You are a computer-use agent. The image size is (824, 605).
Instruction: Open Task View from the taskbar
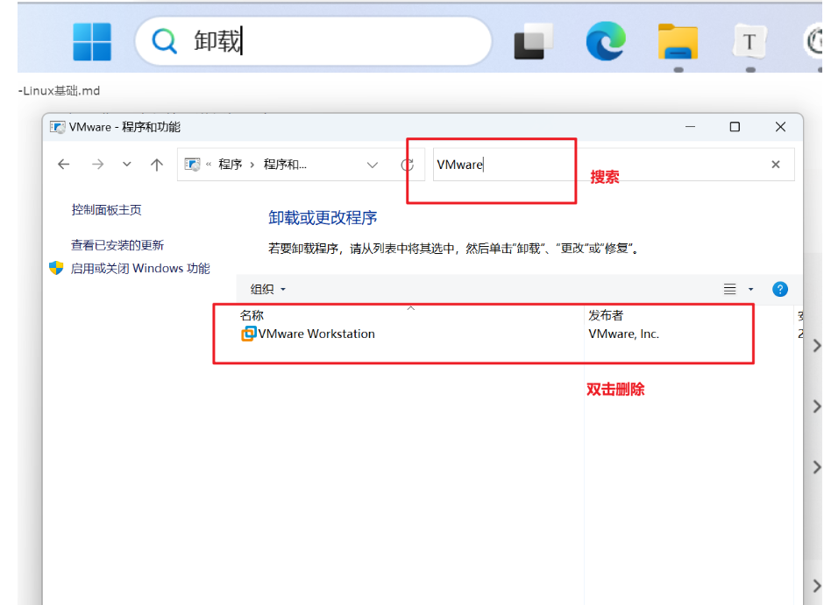533,41
